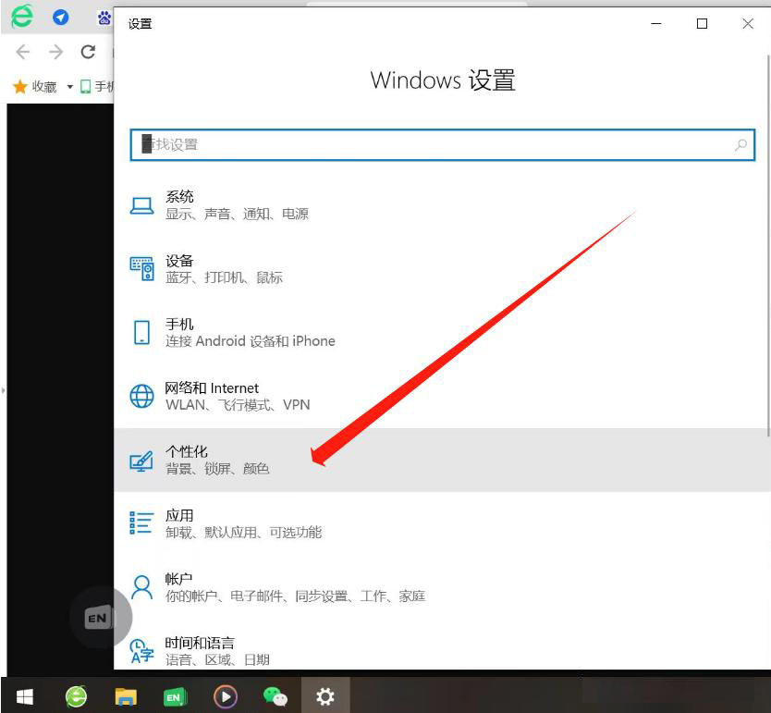Select the 时间和语言 category title
Image resolution: width=771 pixels, height=713 pixels.
coord(200,643)
